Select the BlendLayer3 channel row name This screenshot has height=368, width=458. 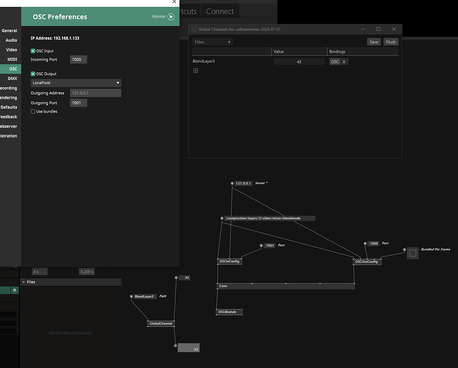(203, 61)
